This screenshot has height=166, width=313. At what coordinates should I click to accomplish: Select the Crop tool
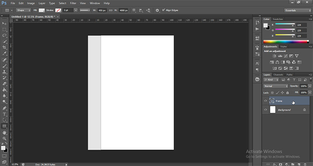[x=4, y=47]
